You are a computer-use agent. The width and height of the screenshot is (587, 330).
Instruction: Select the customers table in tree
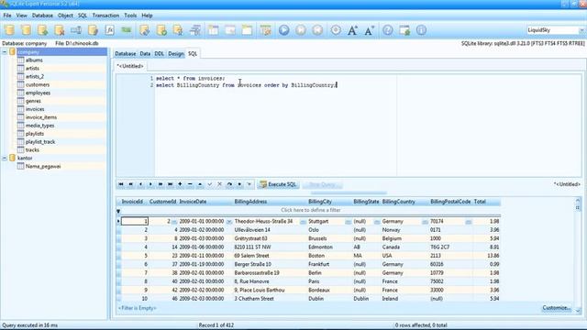click(38, 84)
